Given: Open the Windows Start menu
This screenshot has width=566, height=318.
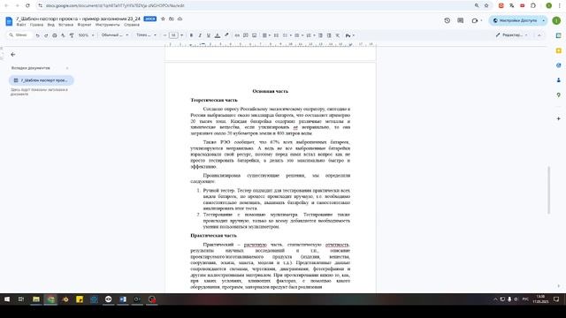Looking at the screenshot, I should 7,299.
